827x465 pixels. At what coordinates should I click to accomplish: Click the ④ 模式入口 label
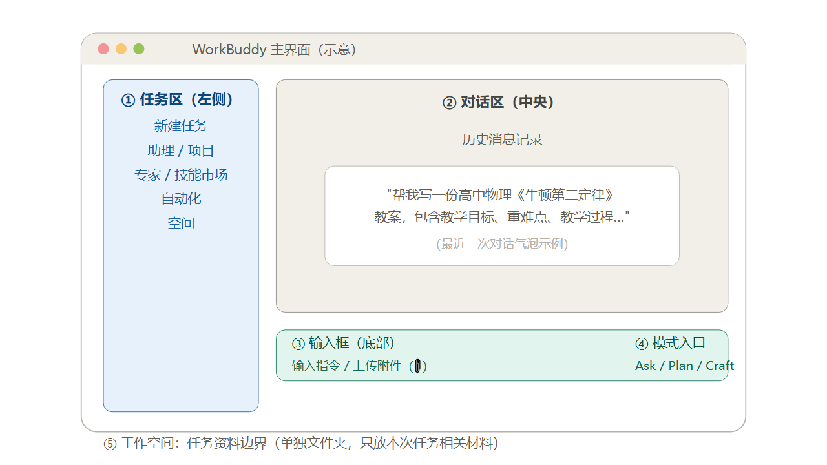(x=671, y=344)
